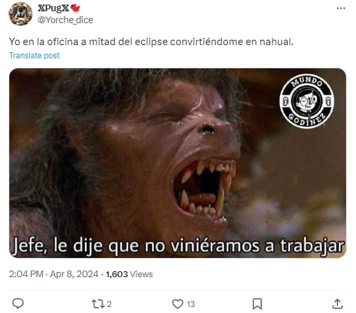Open the @Yorche_dice handle
The height and width of the screenshot is (313, 356).
coord(66,20)
